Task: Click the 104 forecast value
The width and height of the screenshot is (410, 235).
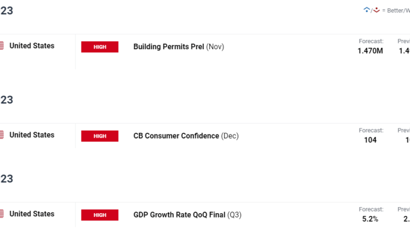Action: (x=371, y=140)
